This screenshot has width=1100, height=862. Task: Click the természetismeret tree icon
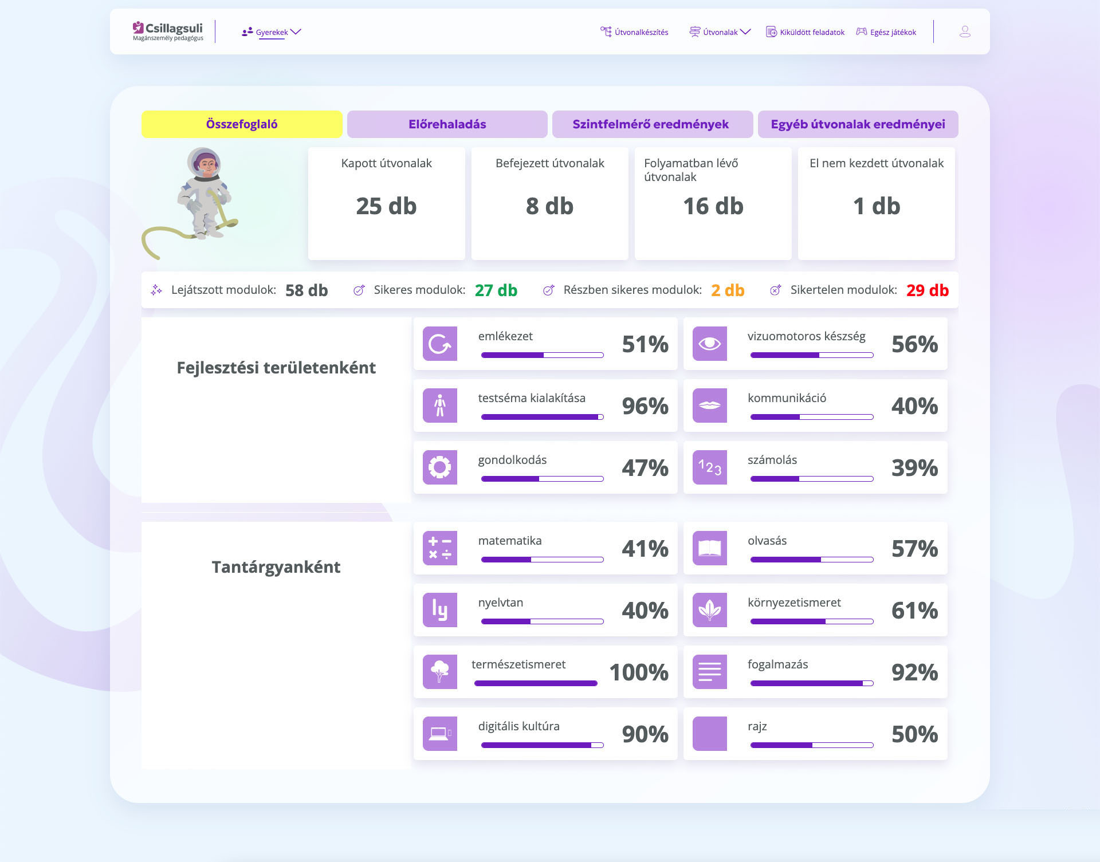tap(439, 672)
